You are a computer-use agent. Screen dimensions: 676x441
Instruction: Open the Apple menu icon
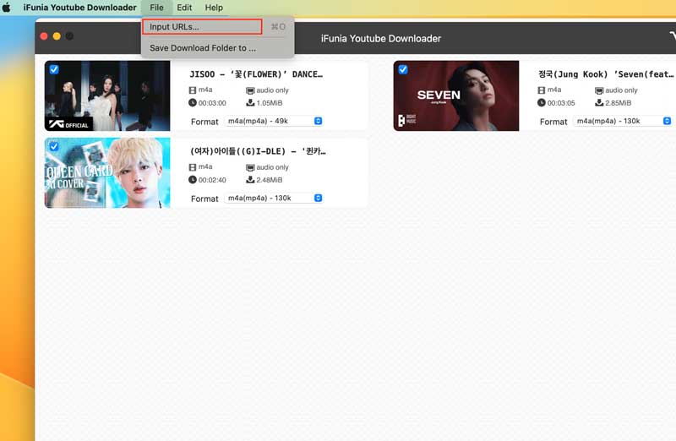click(x=8, y=8)
